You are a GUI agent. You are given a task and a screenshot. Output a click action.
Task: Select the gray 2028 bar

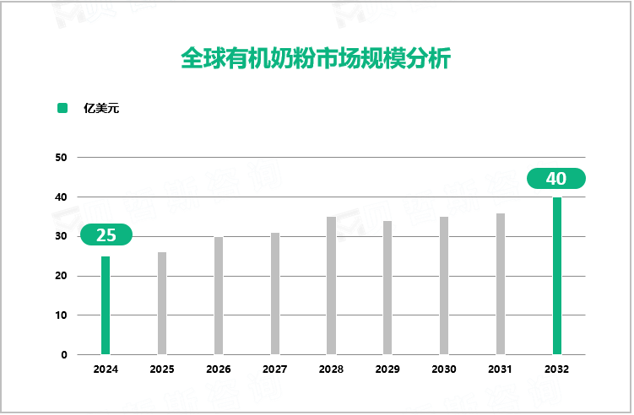click(331, 286)
